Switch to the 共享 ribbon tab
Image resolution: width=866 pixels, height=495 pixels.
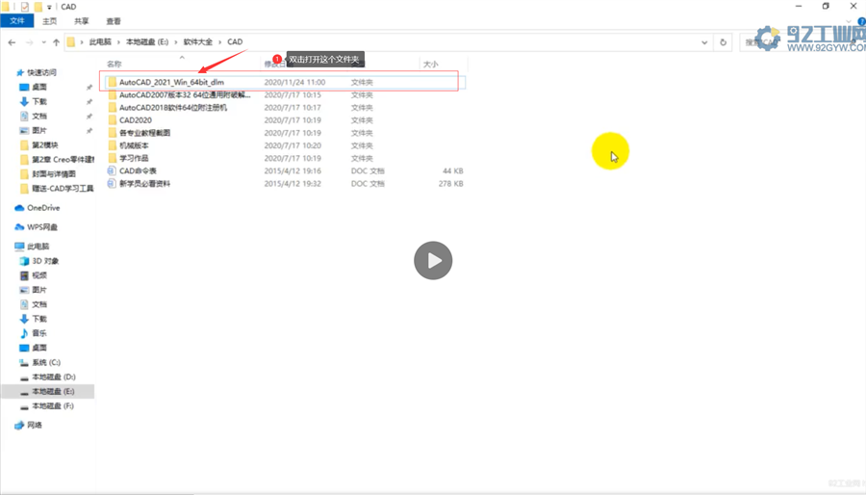pyautogui.click(x=82, y=21)
